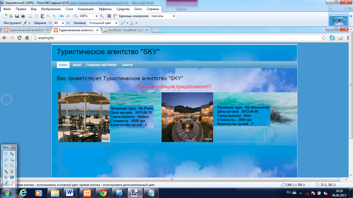Toggle the rulers display
This screenshot has height=198, width=353.
[115, 16]
